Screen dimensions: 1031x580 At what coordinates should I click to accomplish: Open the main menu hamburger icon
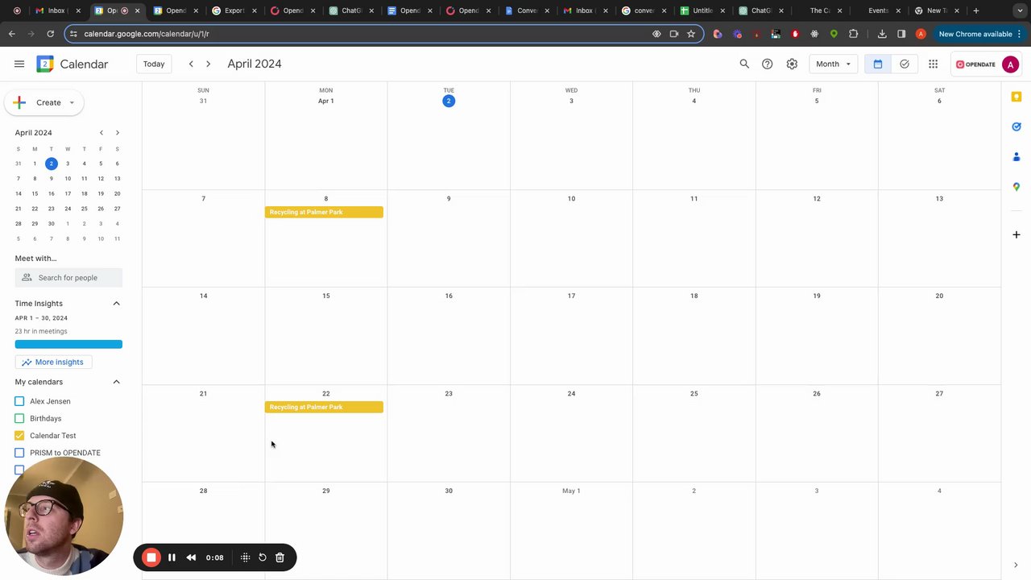point(19,64)
